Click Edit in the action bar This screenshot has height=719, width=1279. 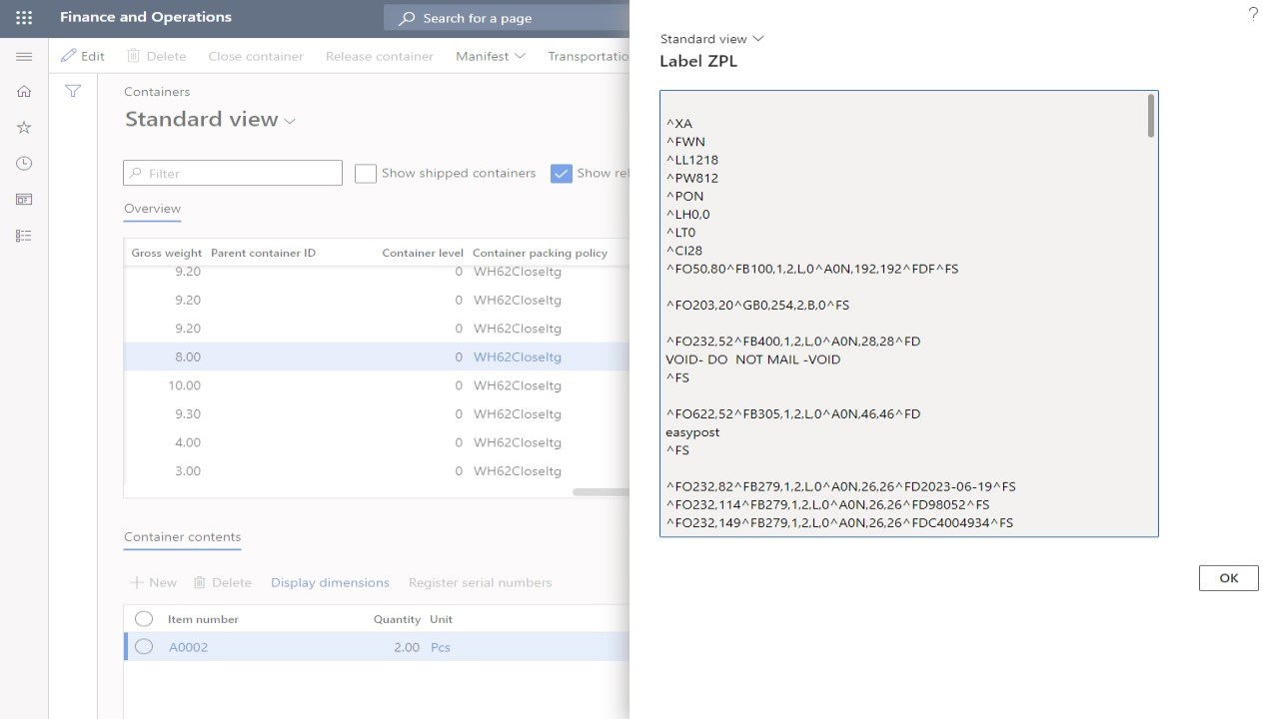tap(83, 56)
